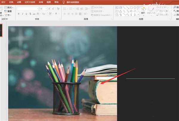Select the rectangle shape
The image size is (179, 121).
131,8
